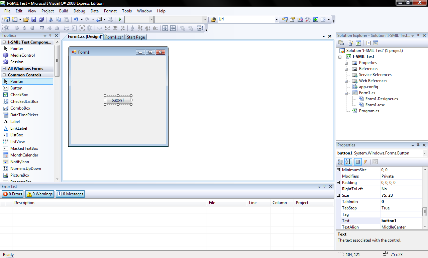Start debugging with the green play icon
Image resolution: width=428 pixels, height=258 pixels.
pos(120,19)
